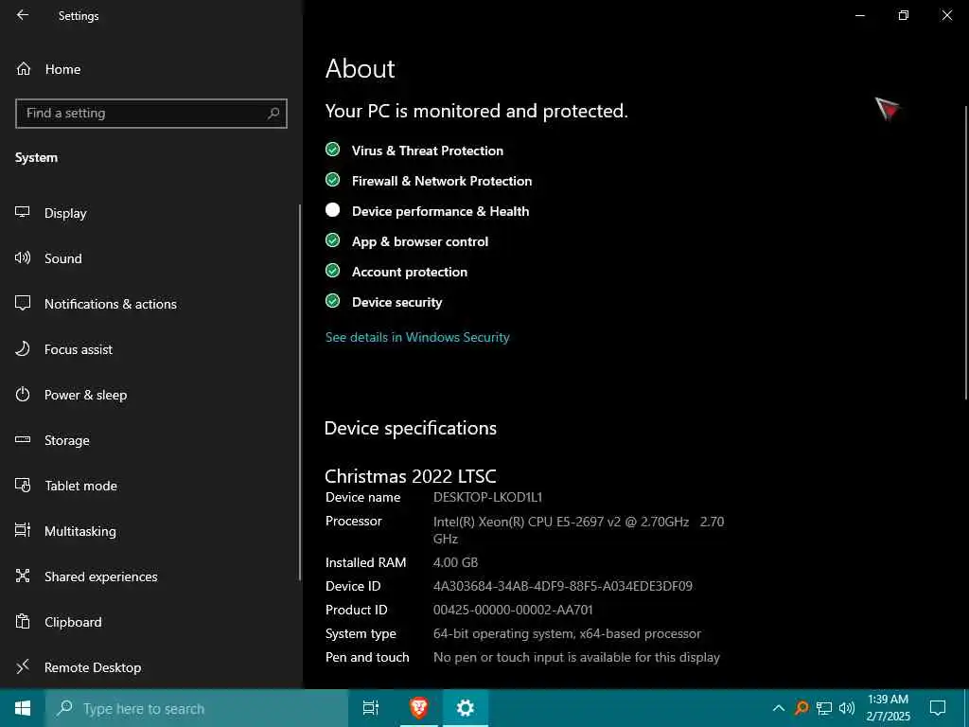
Task: Click the 64-bit operating system value
Action: [x=568, y=633]
